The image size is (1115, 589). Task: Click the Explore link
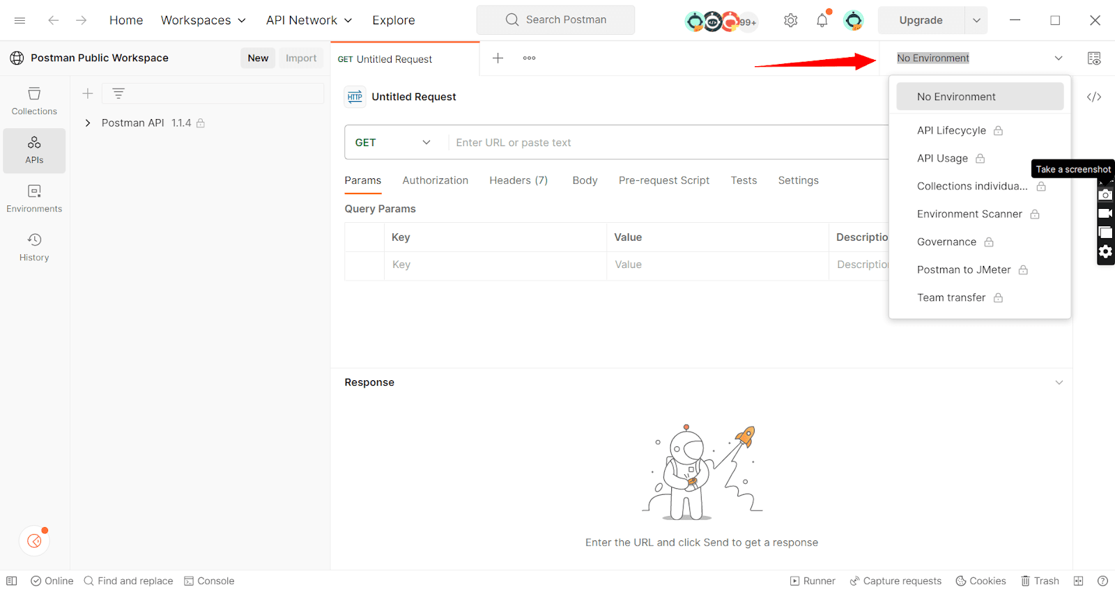tap(394, 20)
